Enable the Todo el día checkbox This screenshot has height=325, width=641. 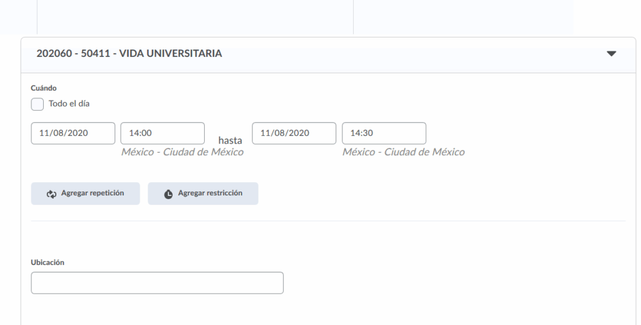coord(38,104)
